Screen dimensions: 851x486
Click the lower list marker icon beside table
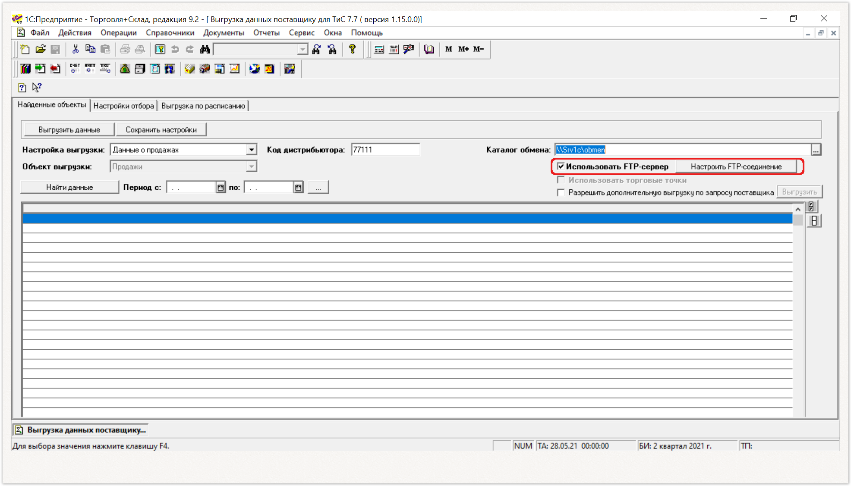tap(814, 221)
